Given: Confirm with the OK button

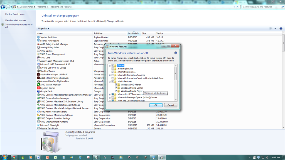Looking at the screenshot, I should tap(156, 105).
